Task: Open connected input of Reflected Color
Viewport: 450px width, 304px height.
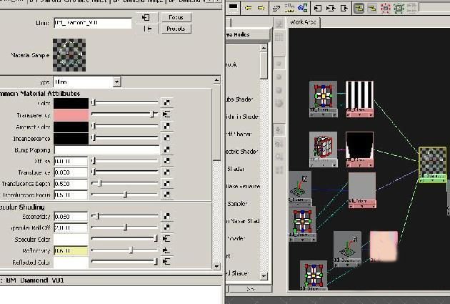Action: click(x=166, y=262)
